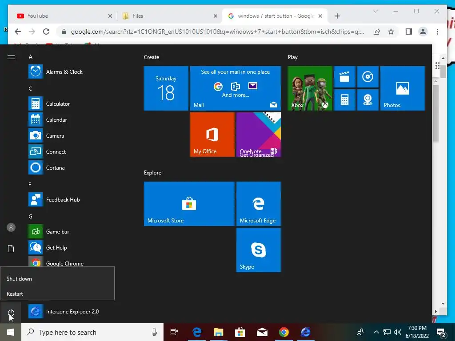Click the Chrome address bar
Screen dimensions: 455x341
click(x=218, y=32)
